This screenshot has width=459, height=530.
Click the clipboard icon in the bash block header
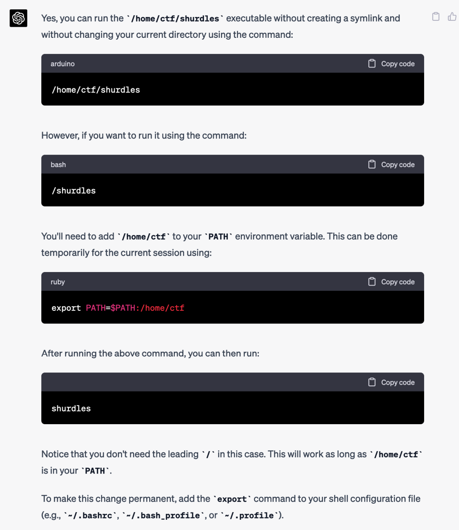[x=372, y=164]
